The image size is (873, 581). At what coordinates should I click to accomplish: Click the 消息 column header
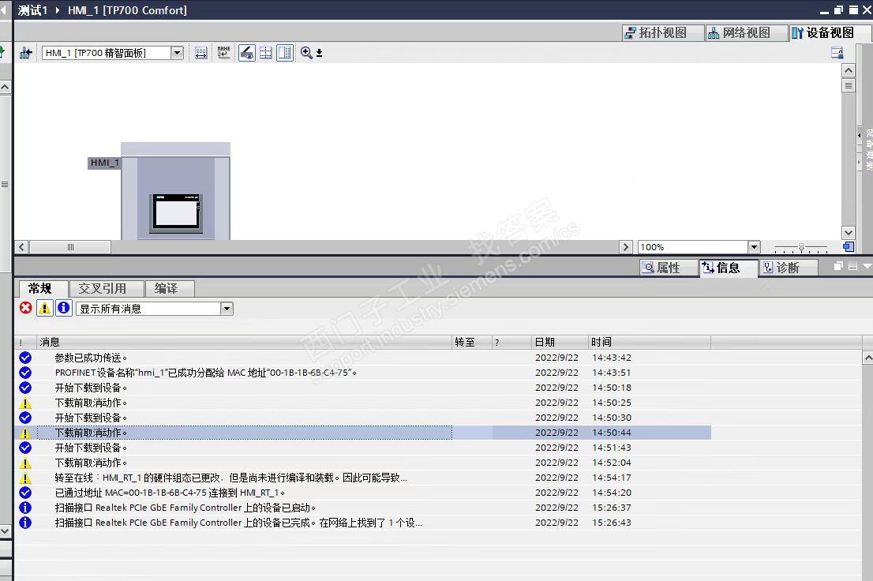click(x=244, y=342)
